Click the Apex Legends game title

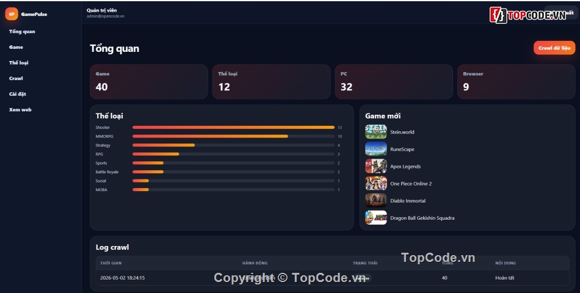point(405,167)
